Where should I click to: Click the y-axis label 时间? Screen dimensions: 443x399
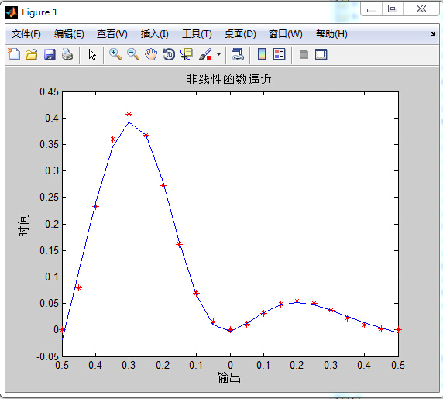[24, 225]
